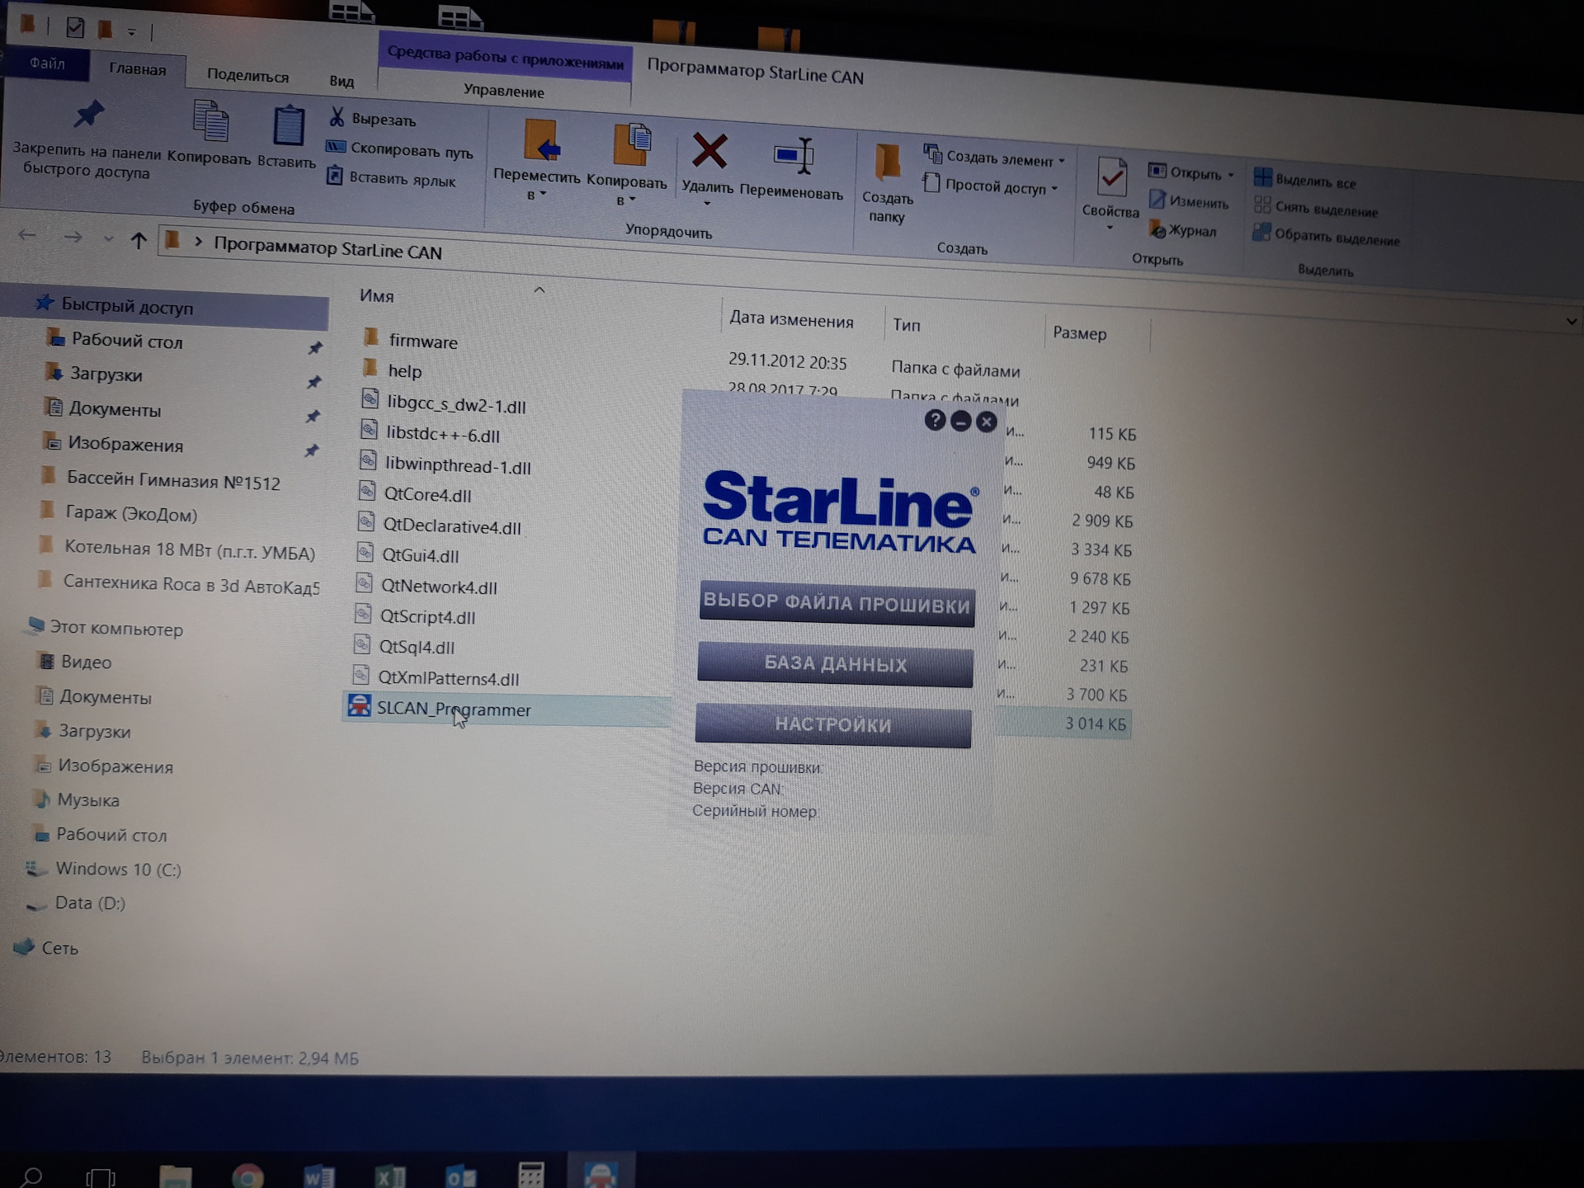Click the New folder icon
Viewport: 1584px width, 1188px height.
(x=888, y=162)
